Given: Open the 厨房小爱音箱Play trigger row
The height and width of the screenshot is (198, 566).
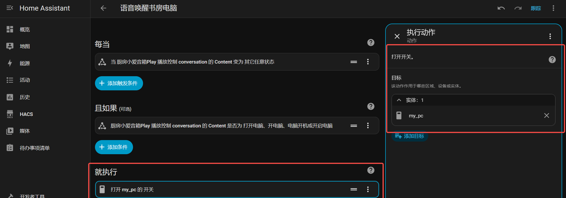Looking at the screenshot, I should (x=237, y=62).
